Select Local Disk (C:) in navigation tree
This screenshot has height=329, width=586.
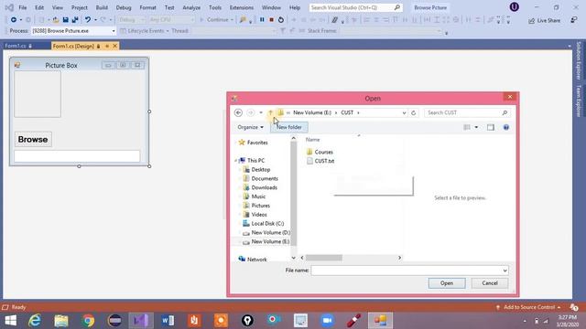[264, 223]
